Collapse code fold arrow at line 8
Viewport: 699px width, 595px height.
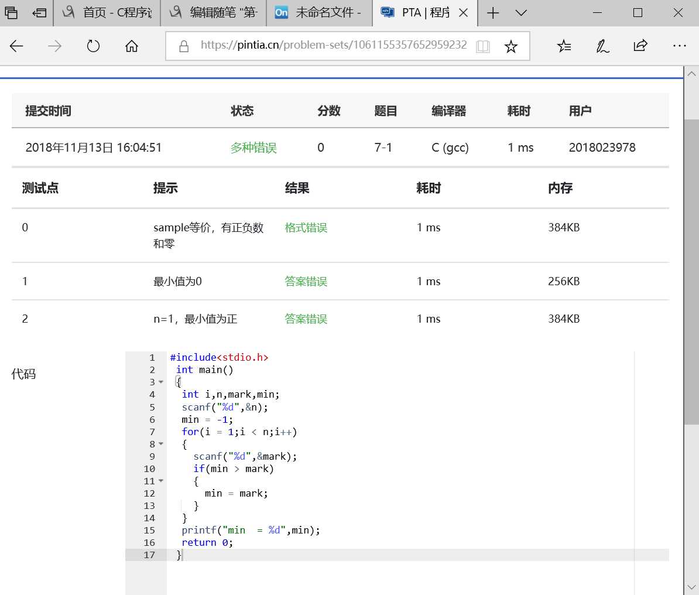coord(161,444)
